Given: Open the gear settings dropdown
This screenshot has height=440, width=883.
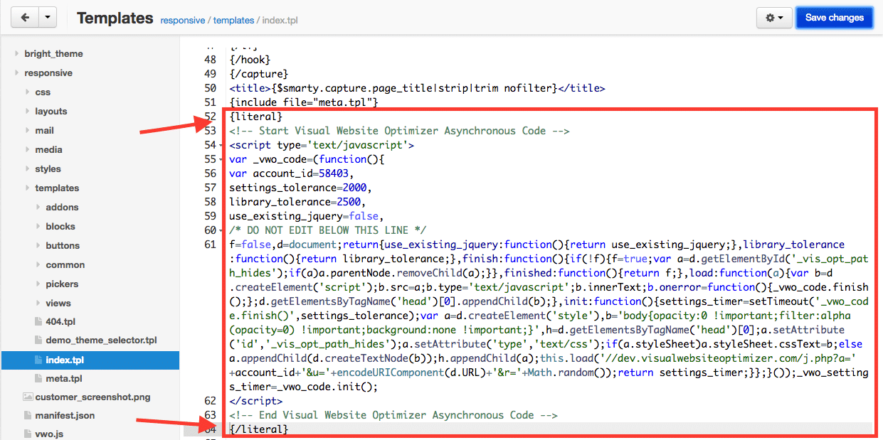Looking at the screenshot, I should pyautogui.click(x=774, y=18).
